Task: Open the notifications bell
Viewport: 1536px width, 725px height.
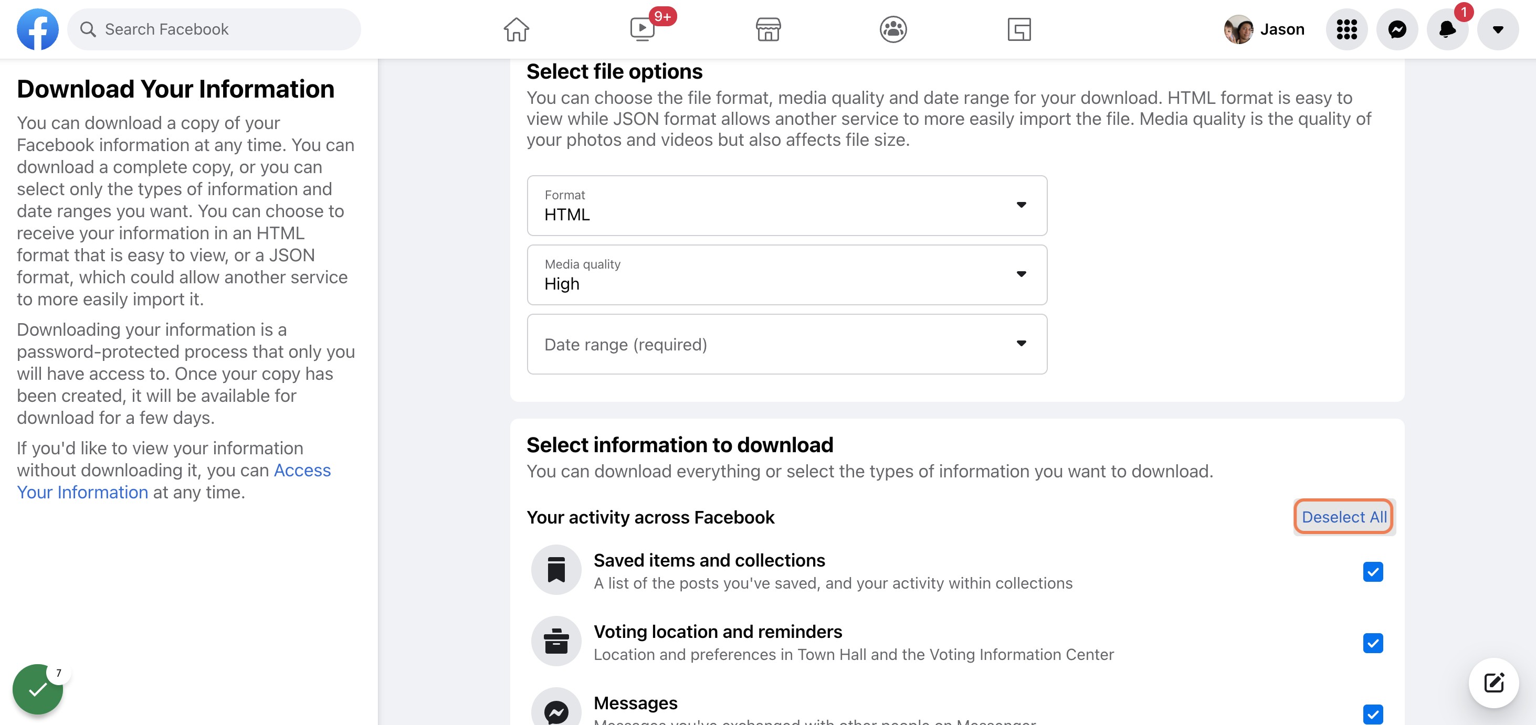Action: click(x=1447, y=29)
